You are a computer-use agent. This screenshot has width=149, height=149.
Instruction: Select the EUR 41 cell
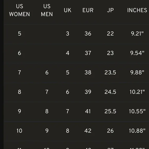click(x=88, y=111)
